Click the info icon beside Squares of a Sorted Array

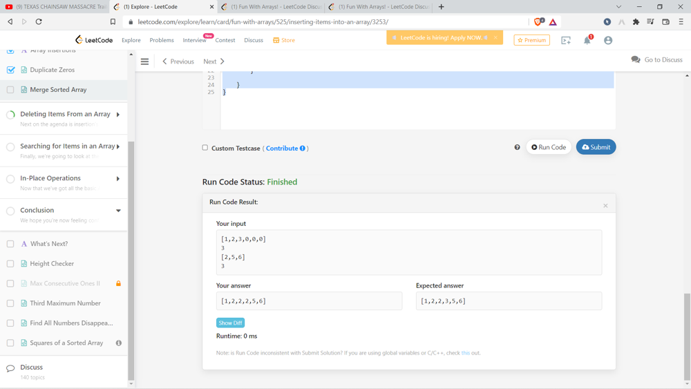119,343
